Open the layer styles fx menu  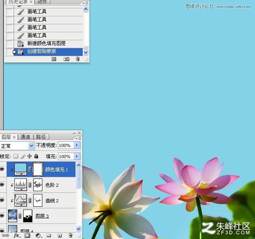click(17, 235)
